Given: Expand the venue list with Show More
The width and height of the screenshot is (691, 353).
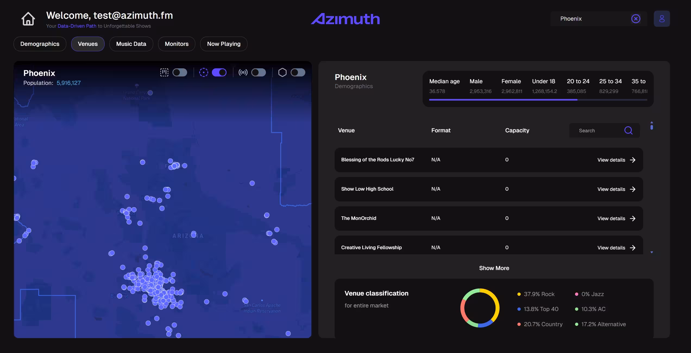Looking at the screenshot, I should pos(494,268).
